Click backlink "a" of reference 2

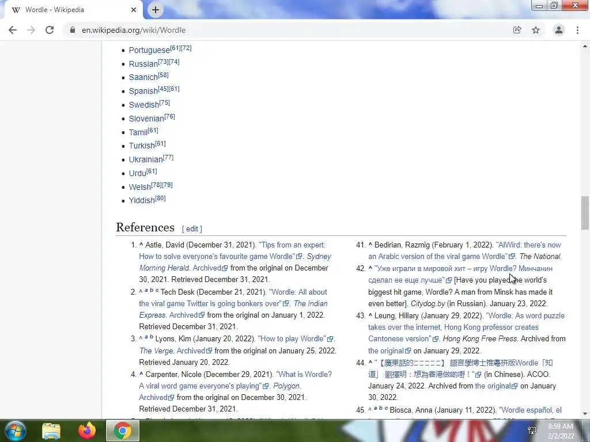click(146, 290)
